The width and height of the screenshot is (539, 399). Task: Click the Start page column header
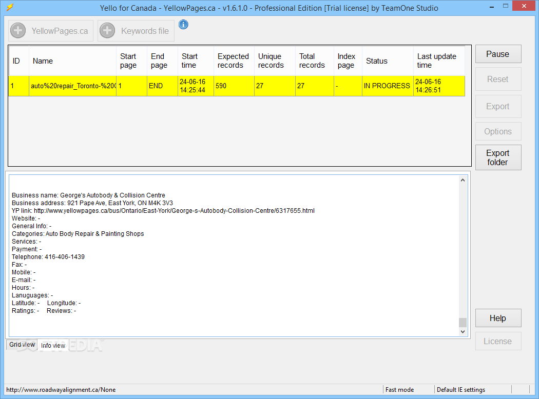pyautogui.click(x=131, y=61)
